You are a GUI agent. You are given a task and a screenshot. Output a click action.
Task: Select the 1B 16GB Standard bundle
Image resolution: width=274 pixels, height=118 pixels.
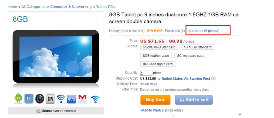click(197, 47)
